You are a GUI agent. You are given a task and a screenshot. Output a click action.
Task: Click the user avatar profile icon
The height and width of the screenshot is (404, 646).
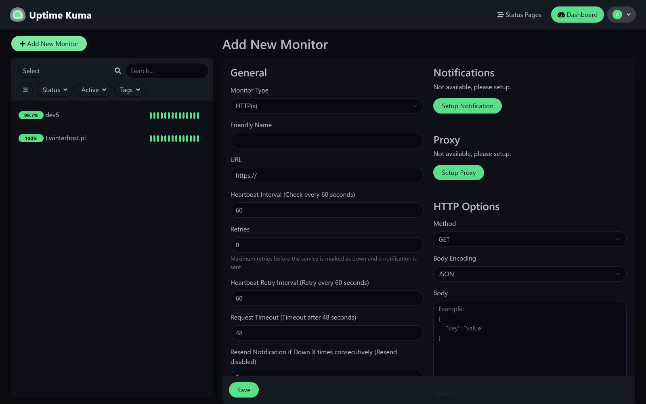point(617,15)
